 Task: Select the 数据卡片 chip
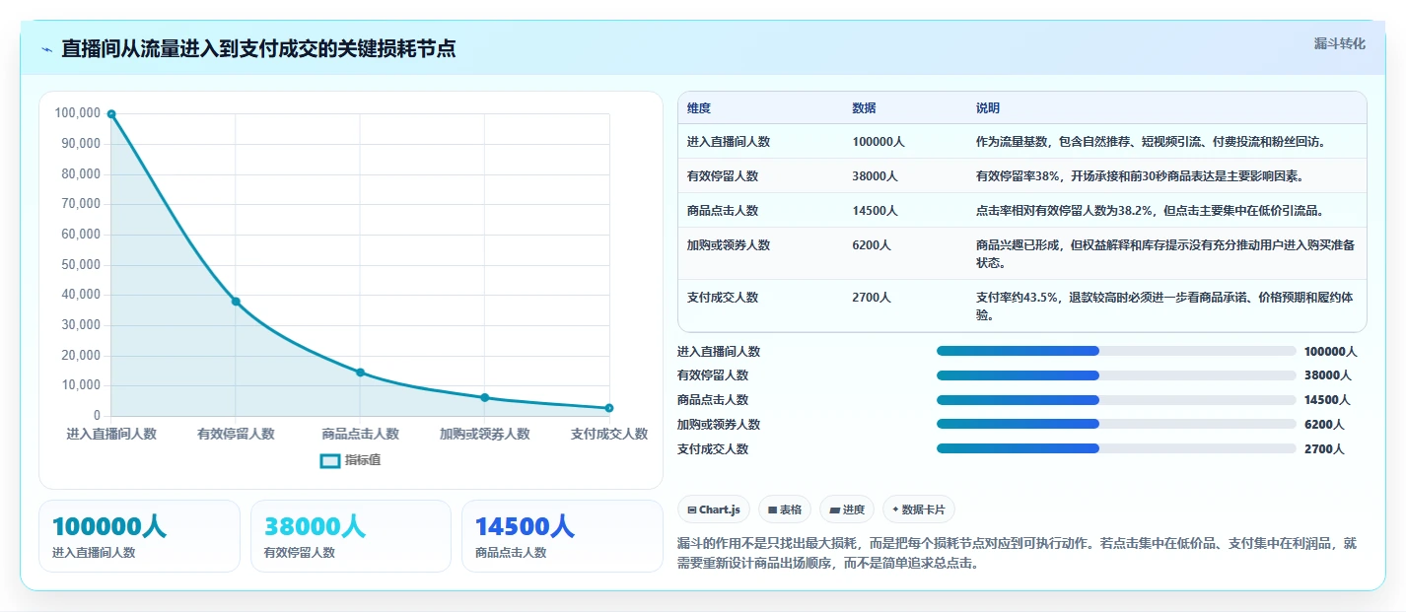point(919,510)
